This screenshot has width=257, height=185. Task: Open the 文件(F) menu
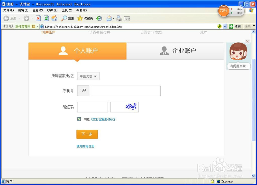[x=8, y=10]
